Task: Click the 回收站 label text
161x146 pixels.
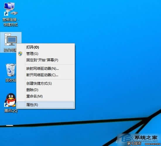Action: pos(11,80)
